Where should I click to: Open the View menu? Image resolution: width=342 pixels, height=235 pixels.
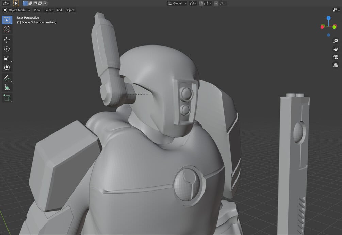coord(37,10)
